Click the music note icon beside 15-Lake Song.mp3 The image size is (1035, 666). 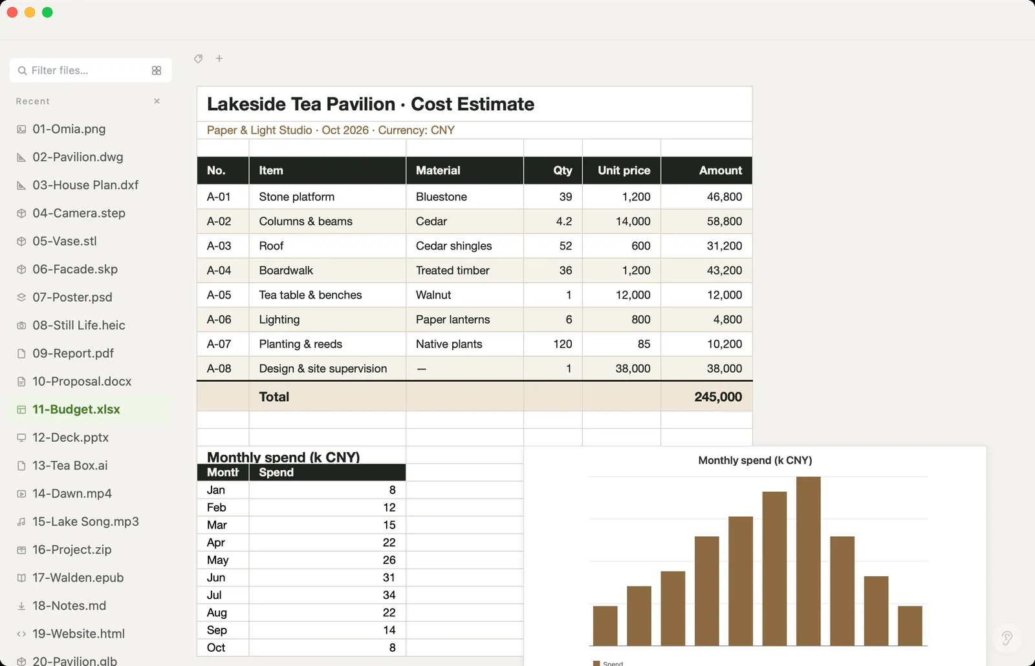(x=21, y=521)
